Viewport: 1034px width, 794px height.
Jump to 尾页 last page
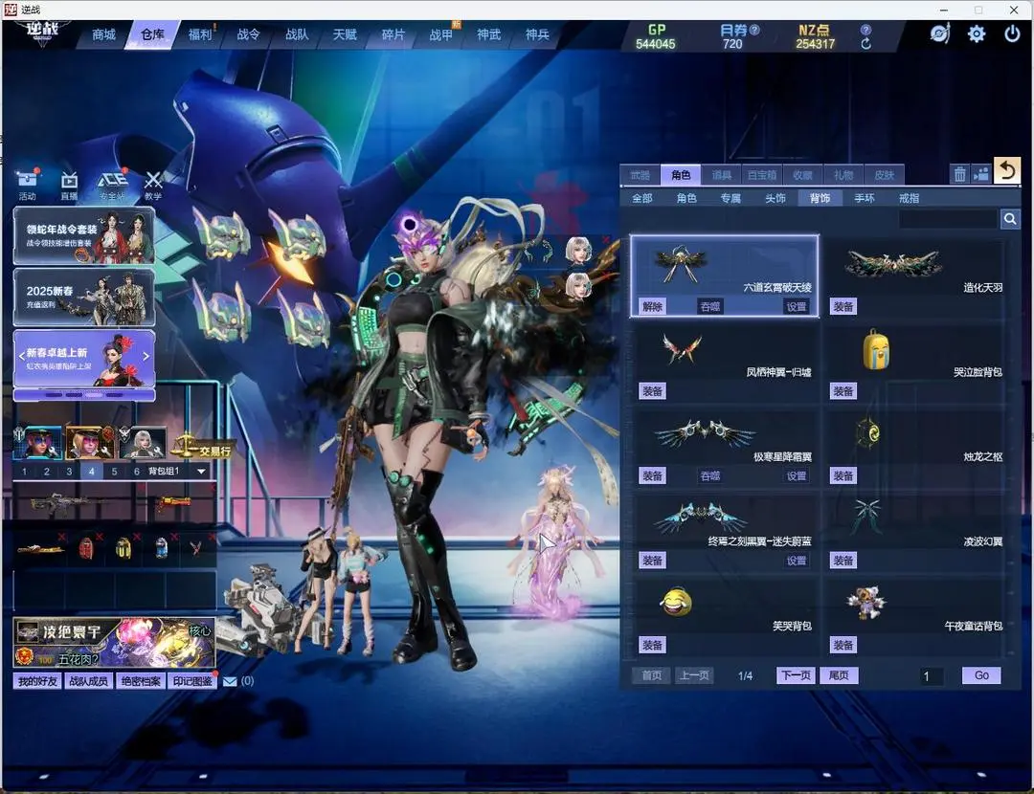[839, 675]
